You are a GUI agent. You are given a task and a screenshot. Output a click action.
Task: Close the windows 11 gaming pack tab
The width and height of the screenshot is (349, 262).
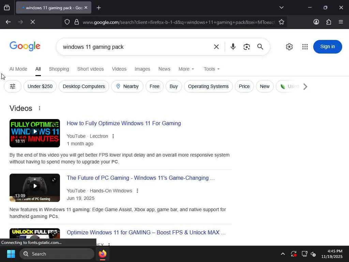coord(86,8)
